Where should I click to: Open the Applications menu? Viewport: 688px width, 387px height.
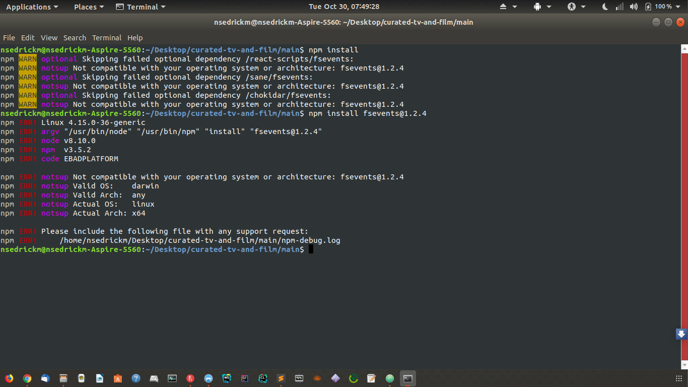(x=32, y=7)
